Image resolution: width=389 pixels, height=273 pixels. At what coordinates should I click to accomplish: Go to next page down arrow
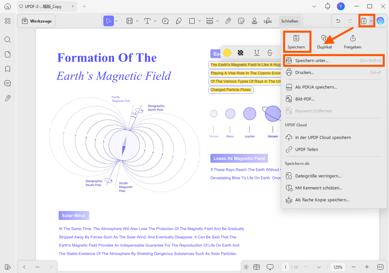[x=319, y=267]
